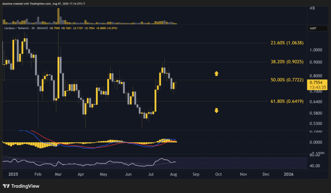Select the 23.60% (1.0638) Fibonacci level label
This screenshot has height=193, width=331.
287,43
